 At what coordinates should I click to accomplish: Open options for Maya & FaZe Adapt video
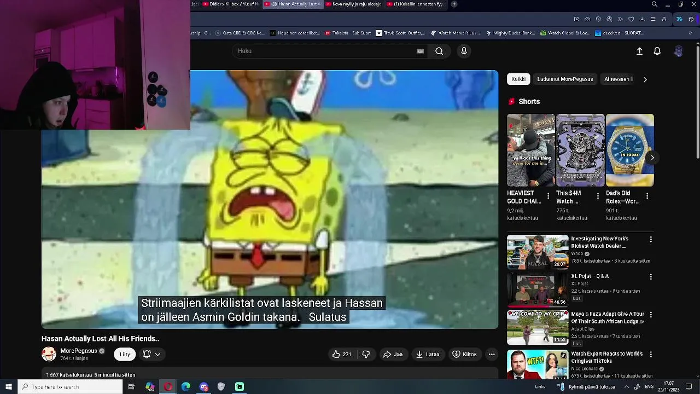(x=651, y=315)
